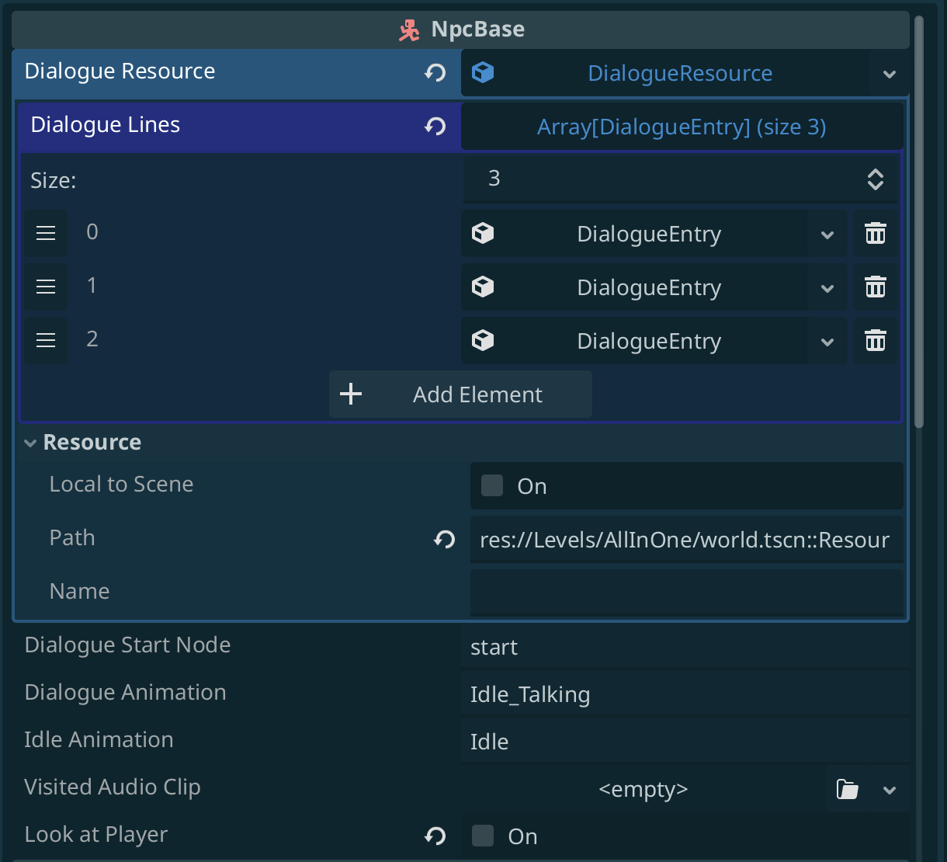The height and width of the screenshot is (862, 947).
Task: Open Visited Audio Clip dropdown arrow
Action: 890,791
